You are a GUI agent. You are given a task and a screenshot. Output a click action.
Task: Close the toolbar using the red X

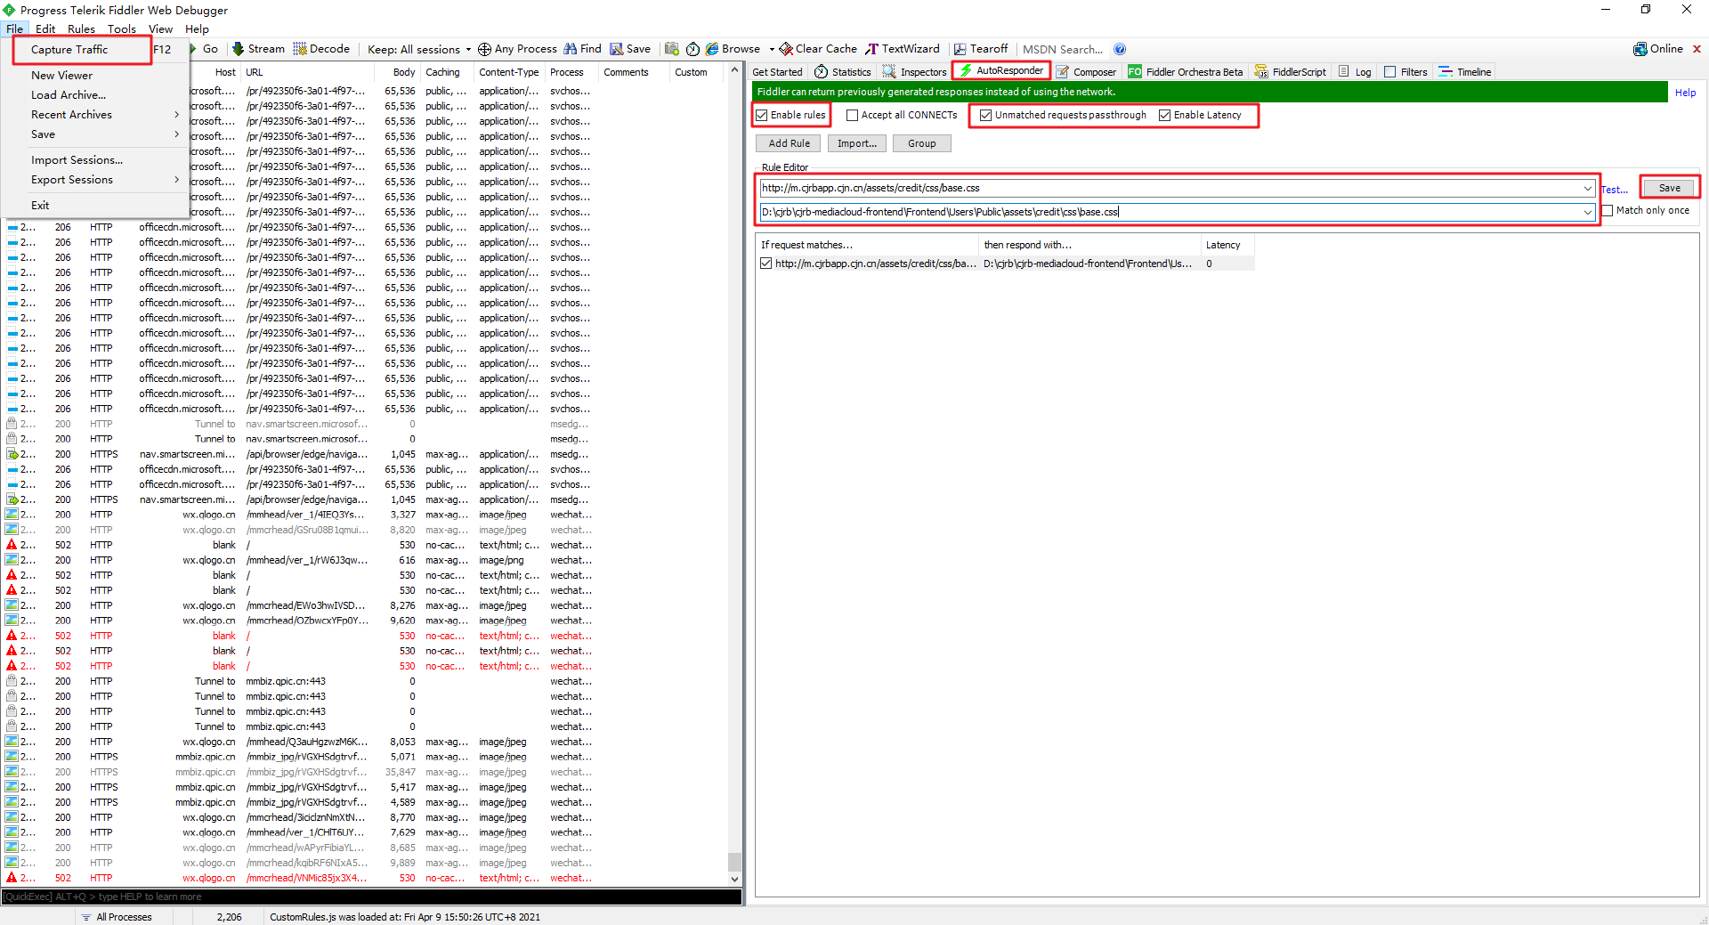[x=1697, y=49]
